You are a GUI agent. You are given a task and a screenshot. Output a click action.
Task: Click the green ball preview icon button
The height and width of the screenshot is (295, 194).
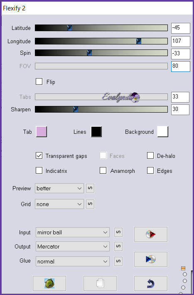pyautogui.click(x=49, y=283)
